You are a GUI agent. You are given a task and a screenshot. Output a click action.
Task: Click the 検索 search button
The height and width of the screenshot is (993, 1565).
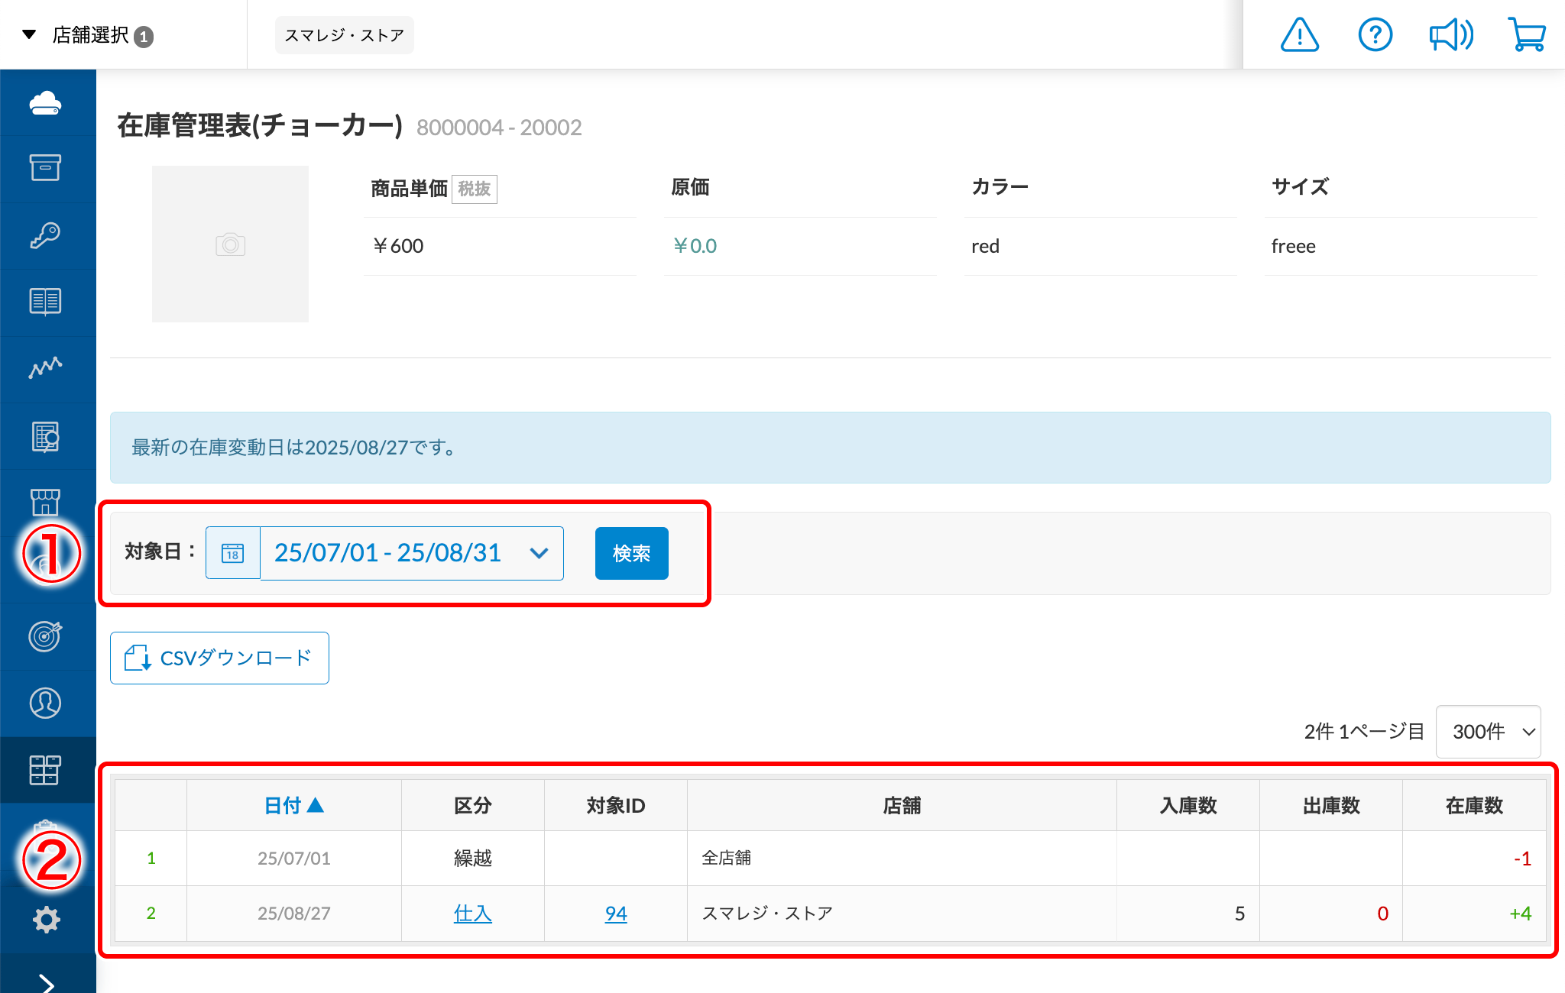(631, 553)
